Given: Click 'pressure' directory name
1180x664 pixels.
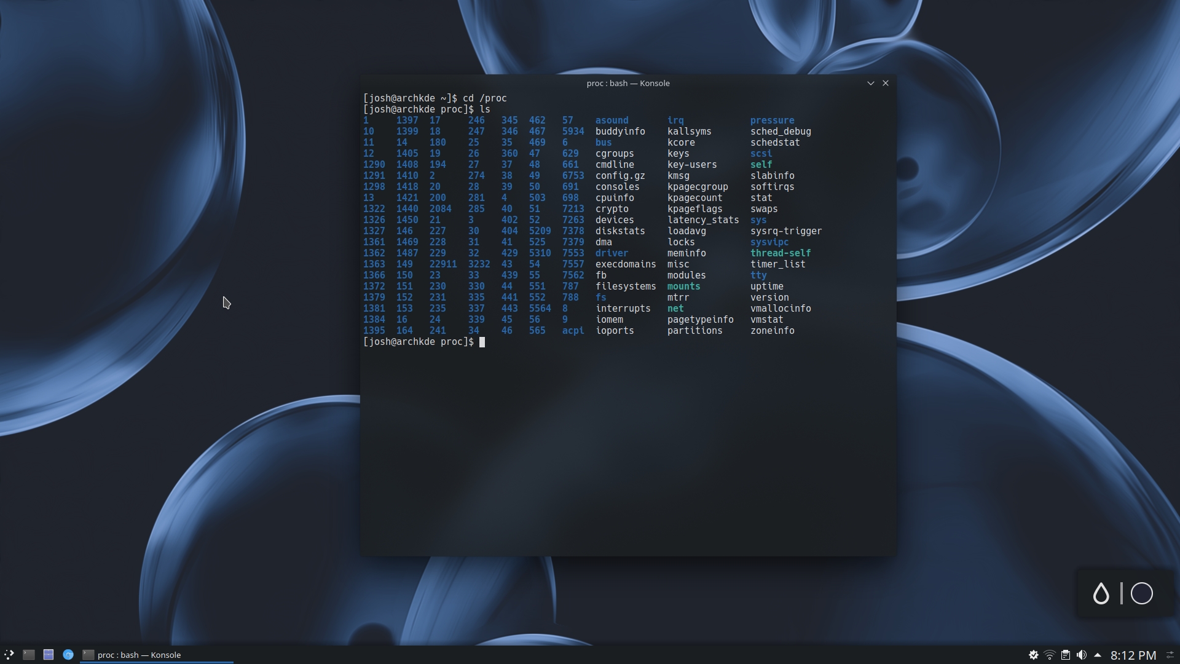Looking at the screenshot, I should click(x=772, y=121).
